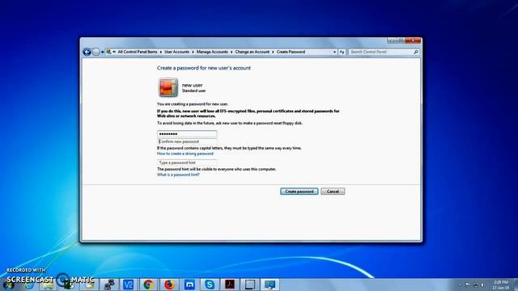Open Adobe Reader from the taskbar
Viewport: 518px width, 291px height.
point(230,285)
